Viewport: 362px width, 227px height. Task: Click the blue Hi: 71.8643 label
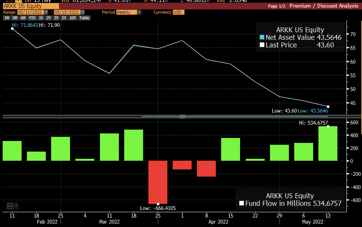(25, 25)
